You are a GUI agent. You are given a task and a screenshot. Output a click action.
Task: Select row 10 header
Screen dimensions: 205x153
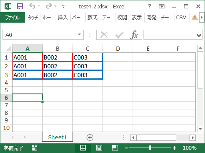[x=6, y=128]
